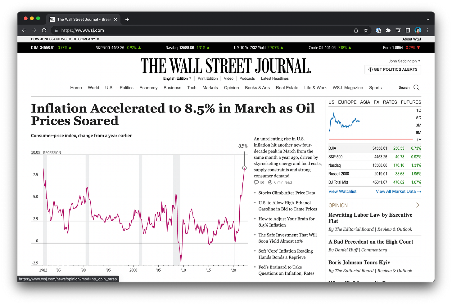Open the Podcasts link
452x305 pixels.
pyautogui.click(x=247, y=78)
